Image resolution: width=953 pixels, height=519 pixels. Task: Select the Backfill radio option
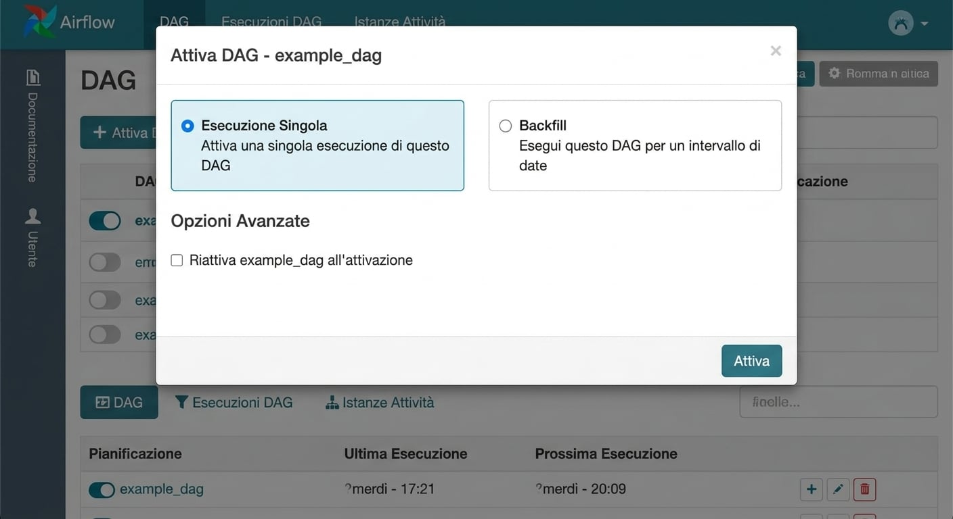(505, 126)
